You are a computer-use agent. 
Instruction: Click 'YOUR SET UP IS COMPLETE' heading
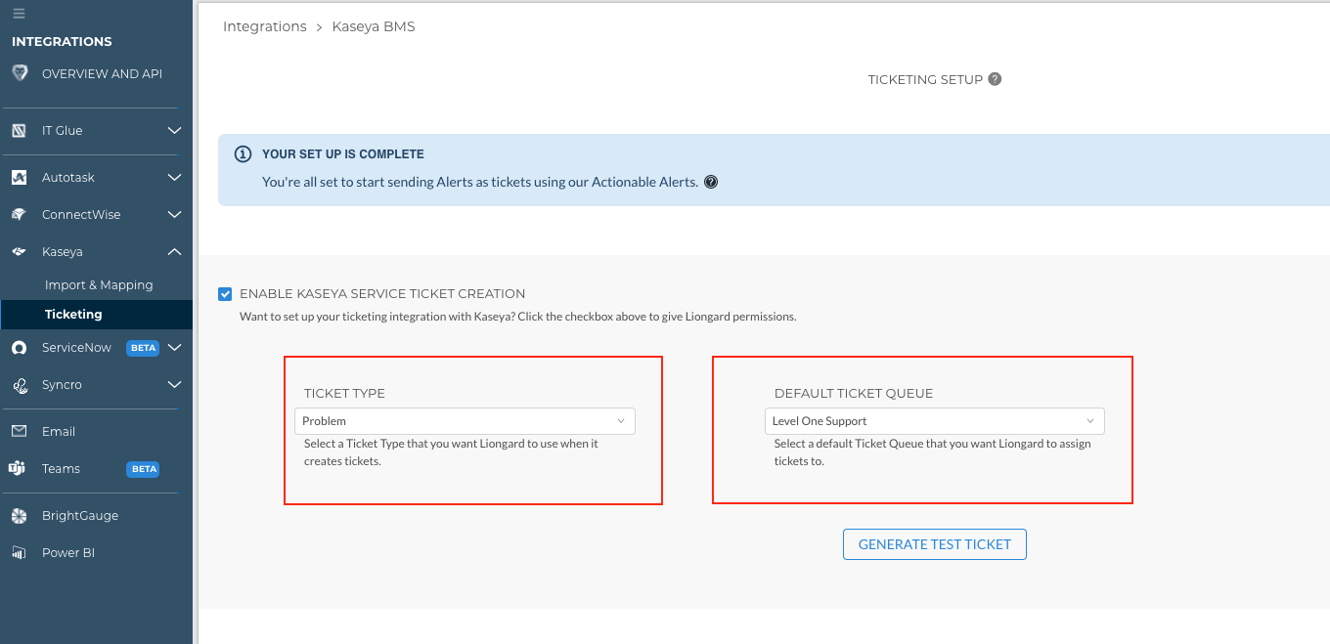point(343,154)
